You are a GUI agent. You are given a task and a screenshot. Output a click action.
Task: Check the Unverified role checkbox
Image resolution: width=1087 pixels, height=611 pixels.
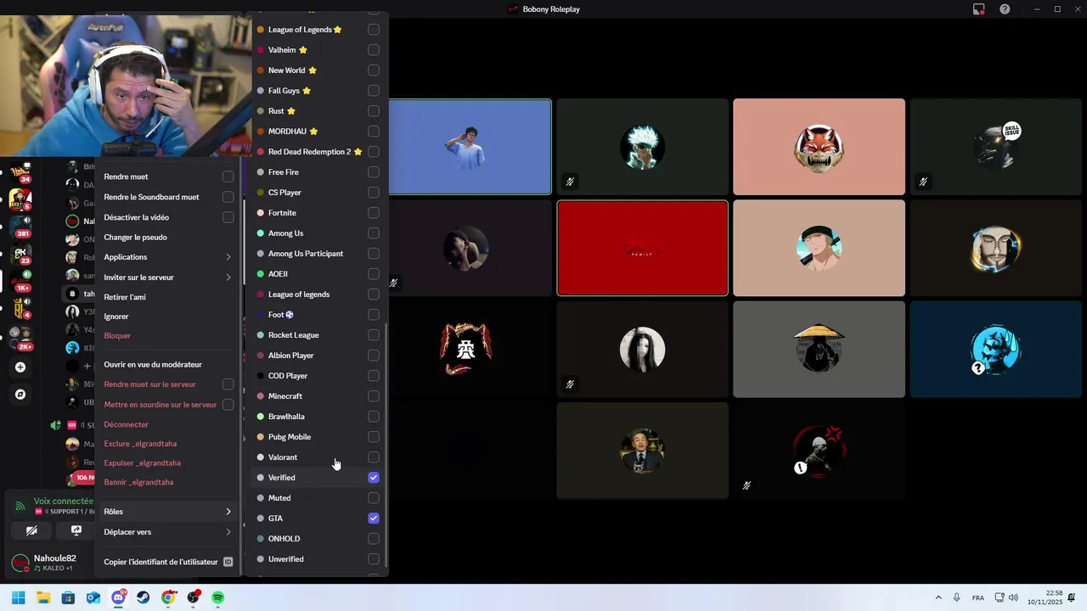coord(374,559)
